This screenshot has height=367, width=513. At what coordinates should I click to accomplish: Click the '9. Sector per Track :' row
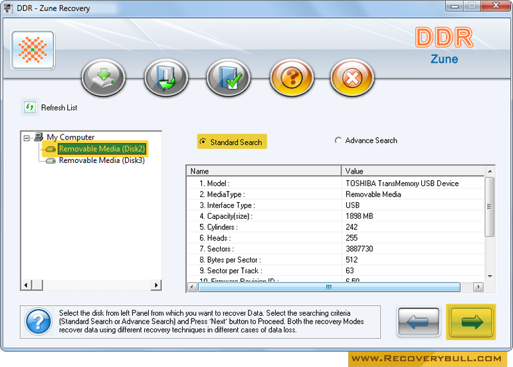coord(336,271)
